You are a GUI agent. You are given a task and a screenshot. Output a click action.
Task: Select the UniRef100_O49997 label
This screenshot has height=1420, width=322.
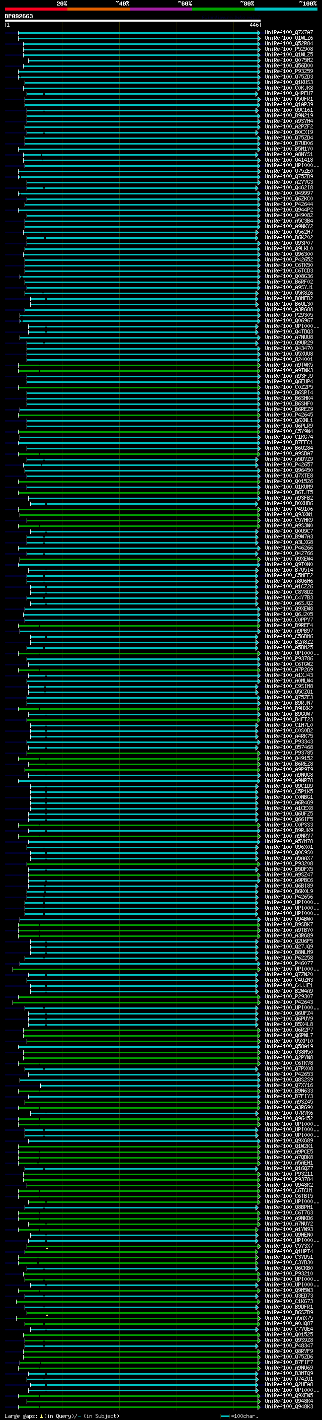click(x=288, y=193)
